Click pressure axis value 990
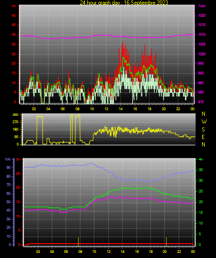The image size is (216, 258). (201, 73)
